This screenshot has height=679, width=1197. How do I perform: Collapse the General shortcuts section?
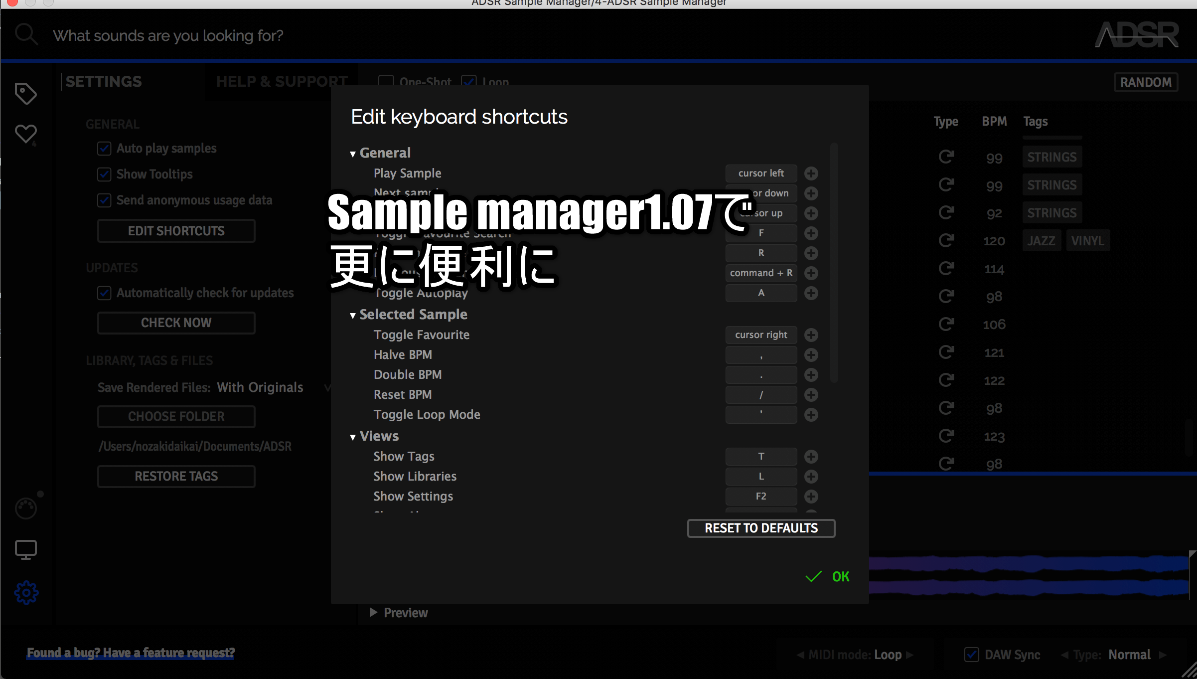coord(353,154)
